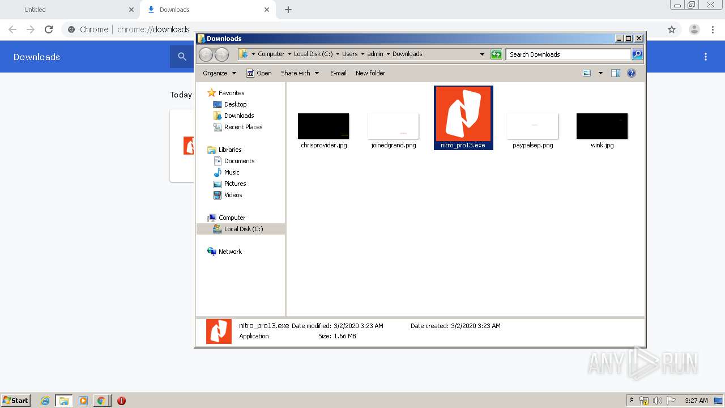Screen dimensions: 725x408
Task: Expand the arrow after Users in the breadcrumb
Action: click(x=362, y=54)
